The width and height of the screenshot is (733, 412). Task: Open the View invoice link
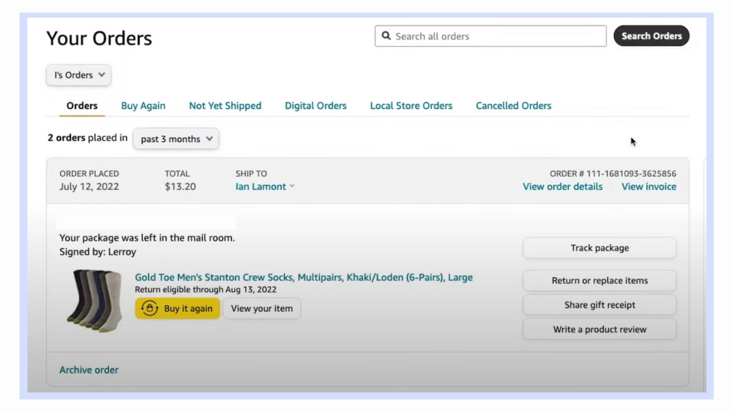tap(649, 187)
